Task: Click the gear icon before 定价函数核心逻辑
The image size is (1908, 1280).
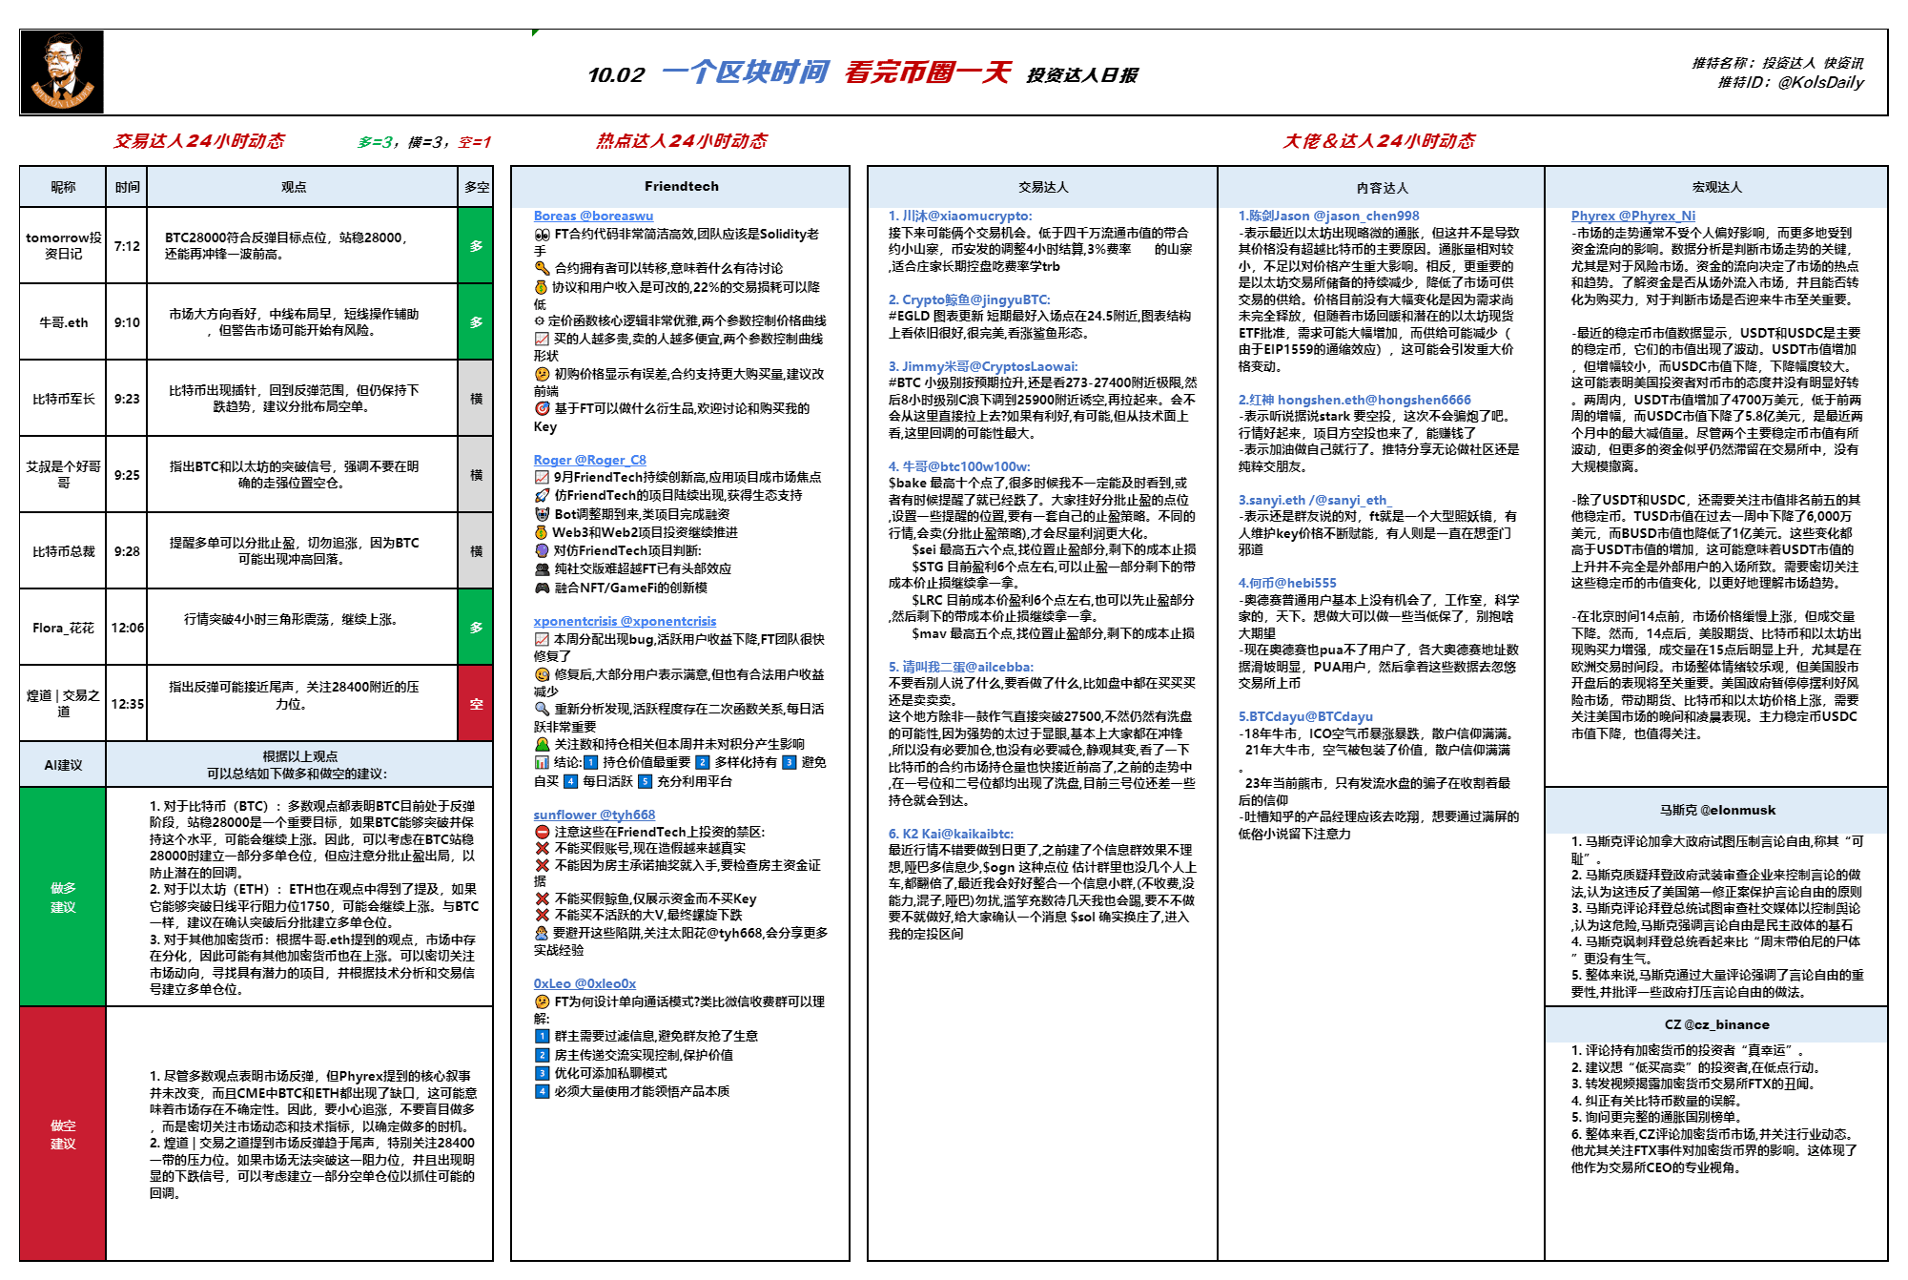Action: point(540,320)
